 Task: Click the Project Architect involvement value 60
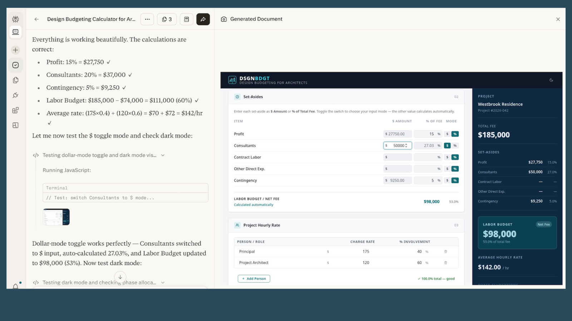click(x=419, y=263)
